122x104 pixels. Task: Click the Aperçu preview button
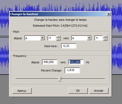tap(22, 91)
